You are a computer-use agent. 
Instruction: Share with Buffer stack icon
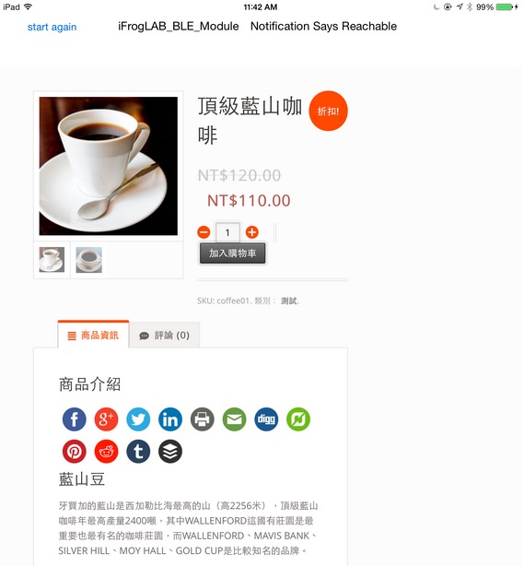click(x=170, y=451)
